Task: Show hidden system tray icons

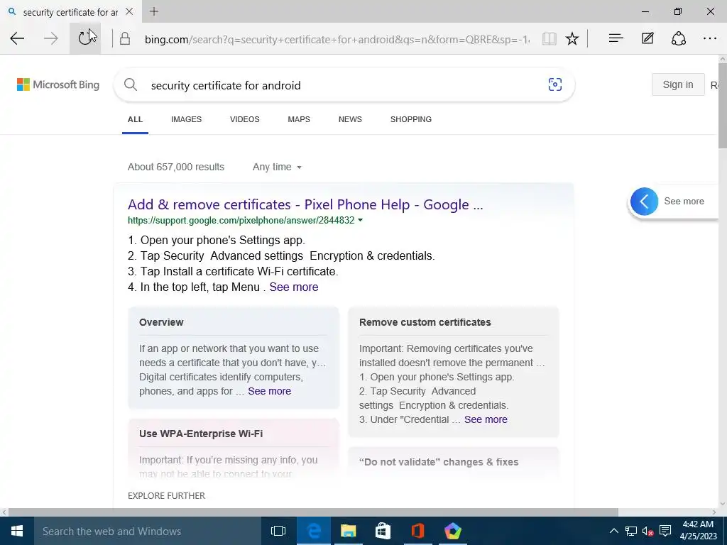Action: [614, 531]
